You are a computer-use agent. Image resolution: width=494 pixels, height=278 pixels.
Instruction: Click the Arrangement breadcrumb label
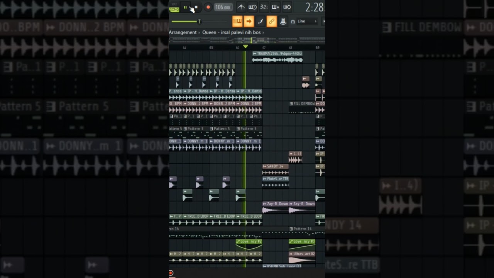pos(183,32)
